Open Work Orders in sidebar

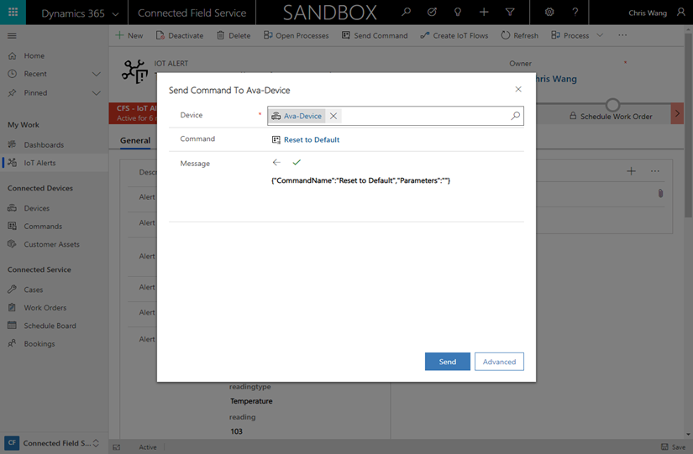(x=45, y=308)
